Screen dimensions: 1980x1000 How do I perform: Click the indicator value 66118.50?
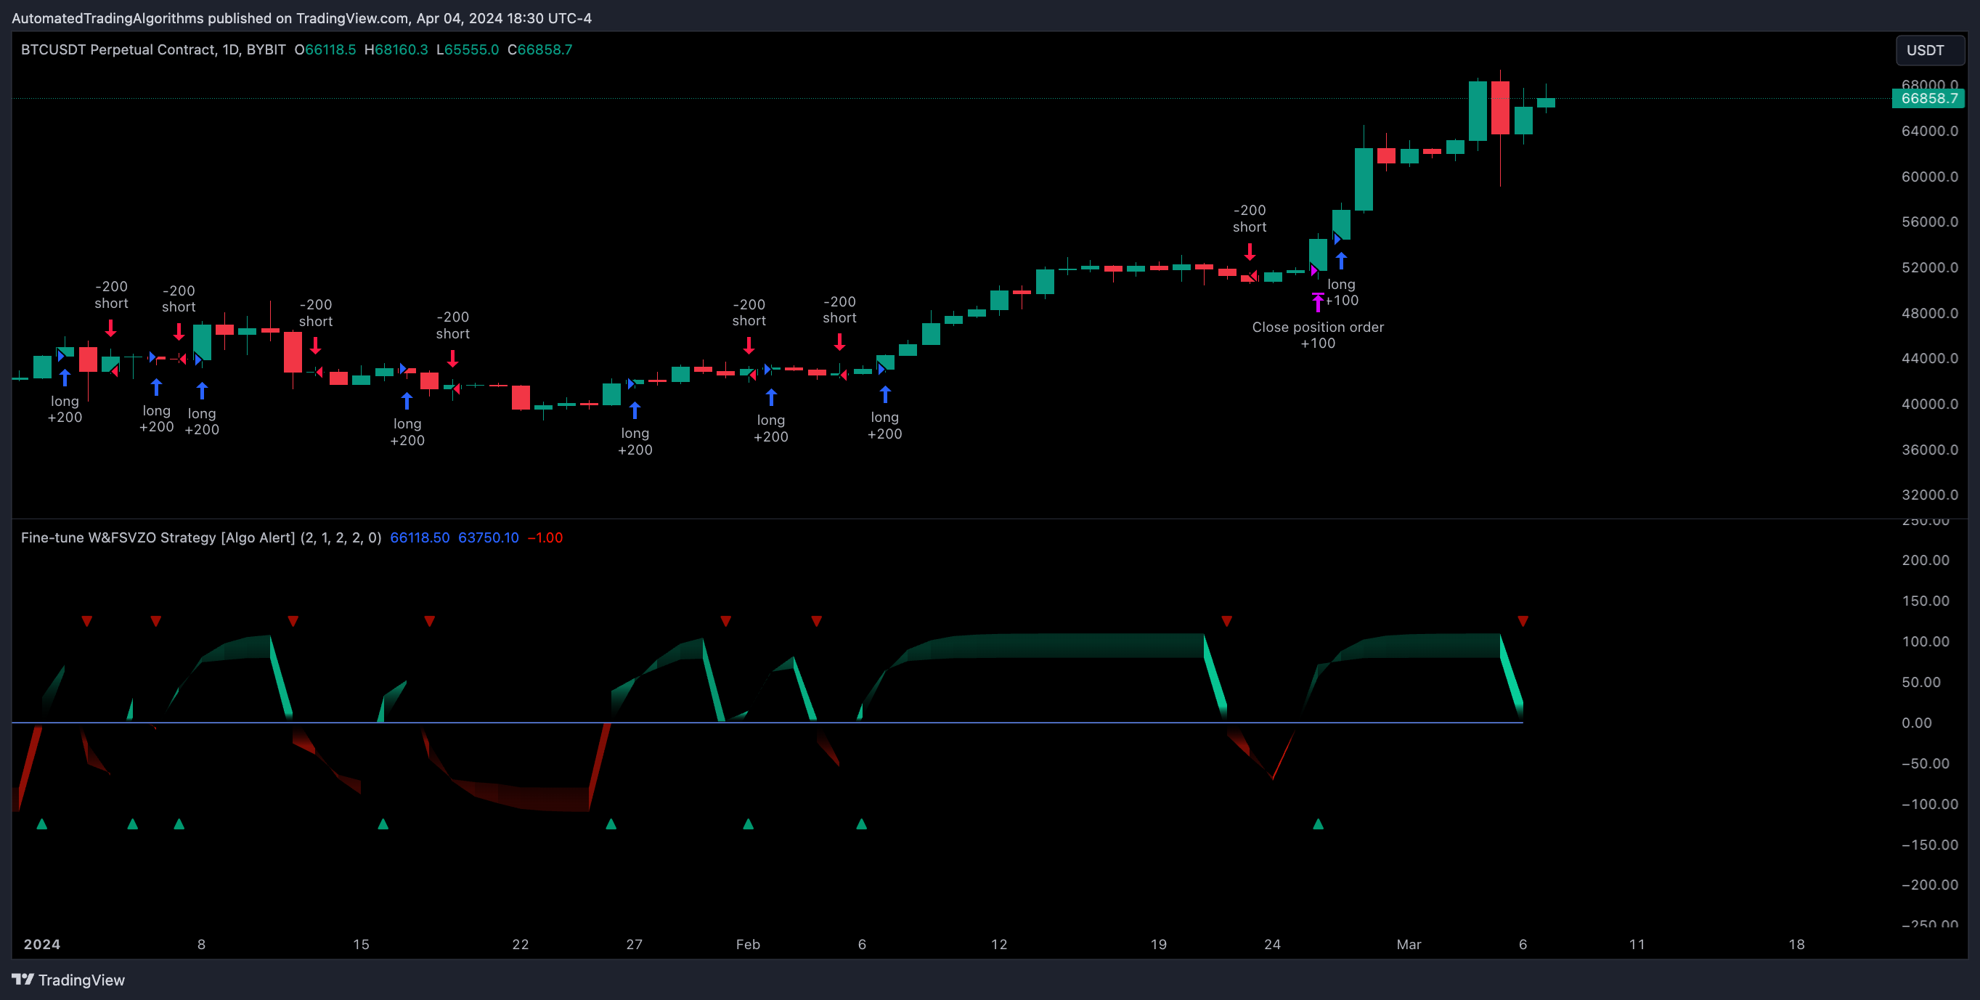coord(420,538)
